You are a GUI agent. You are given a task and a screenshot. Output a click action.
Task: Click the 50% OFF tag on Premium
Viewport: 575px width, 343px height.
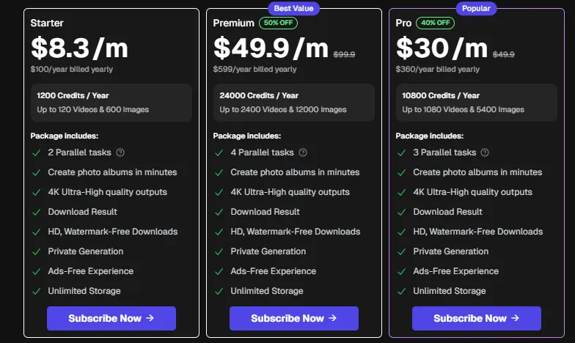point(279,23)
